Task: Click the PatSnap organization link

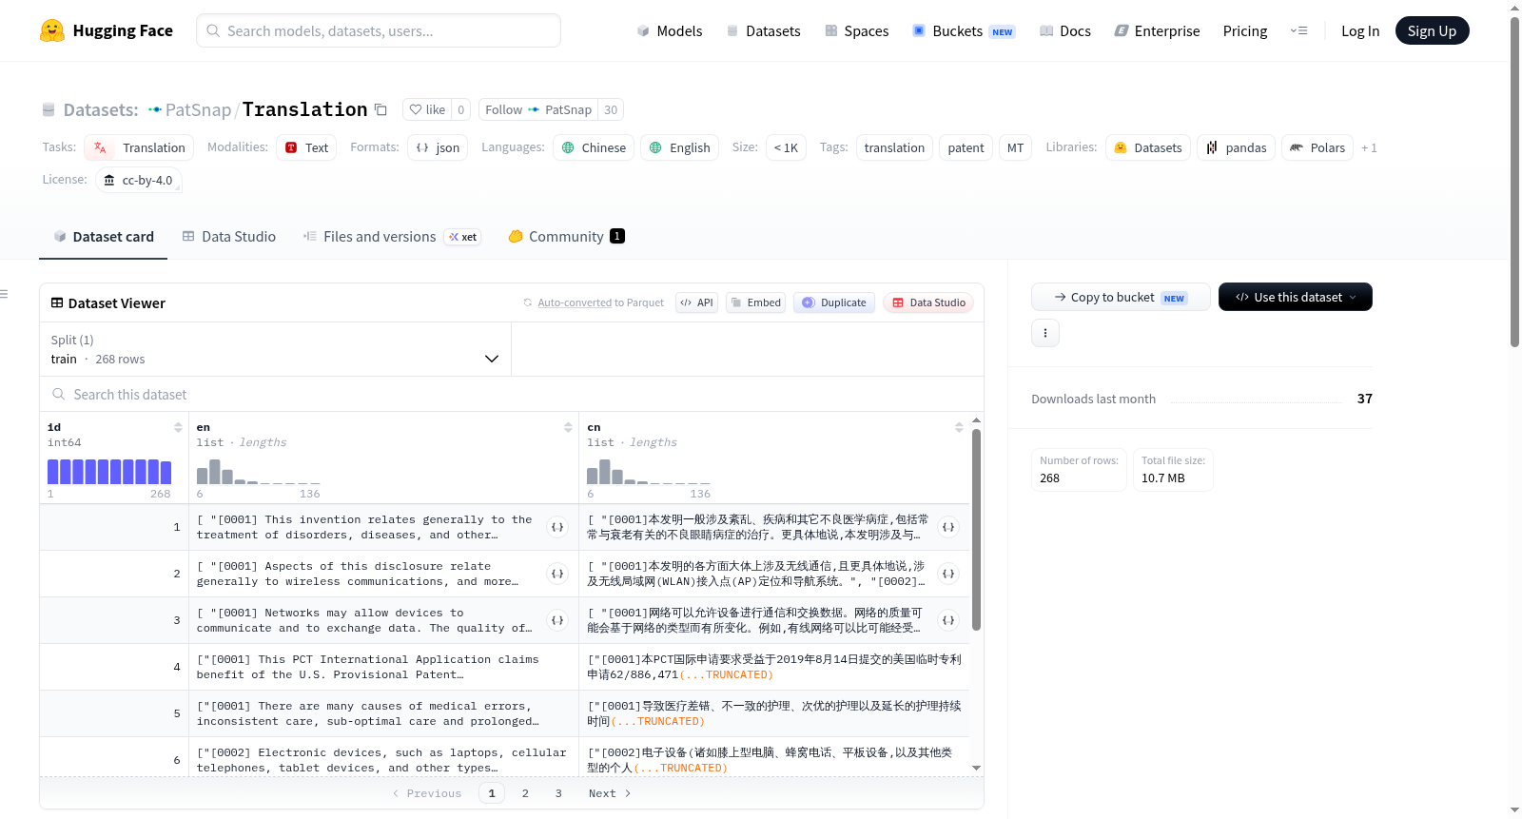Action: coord(198,109)
